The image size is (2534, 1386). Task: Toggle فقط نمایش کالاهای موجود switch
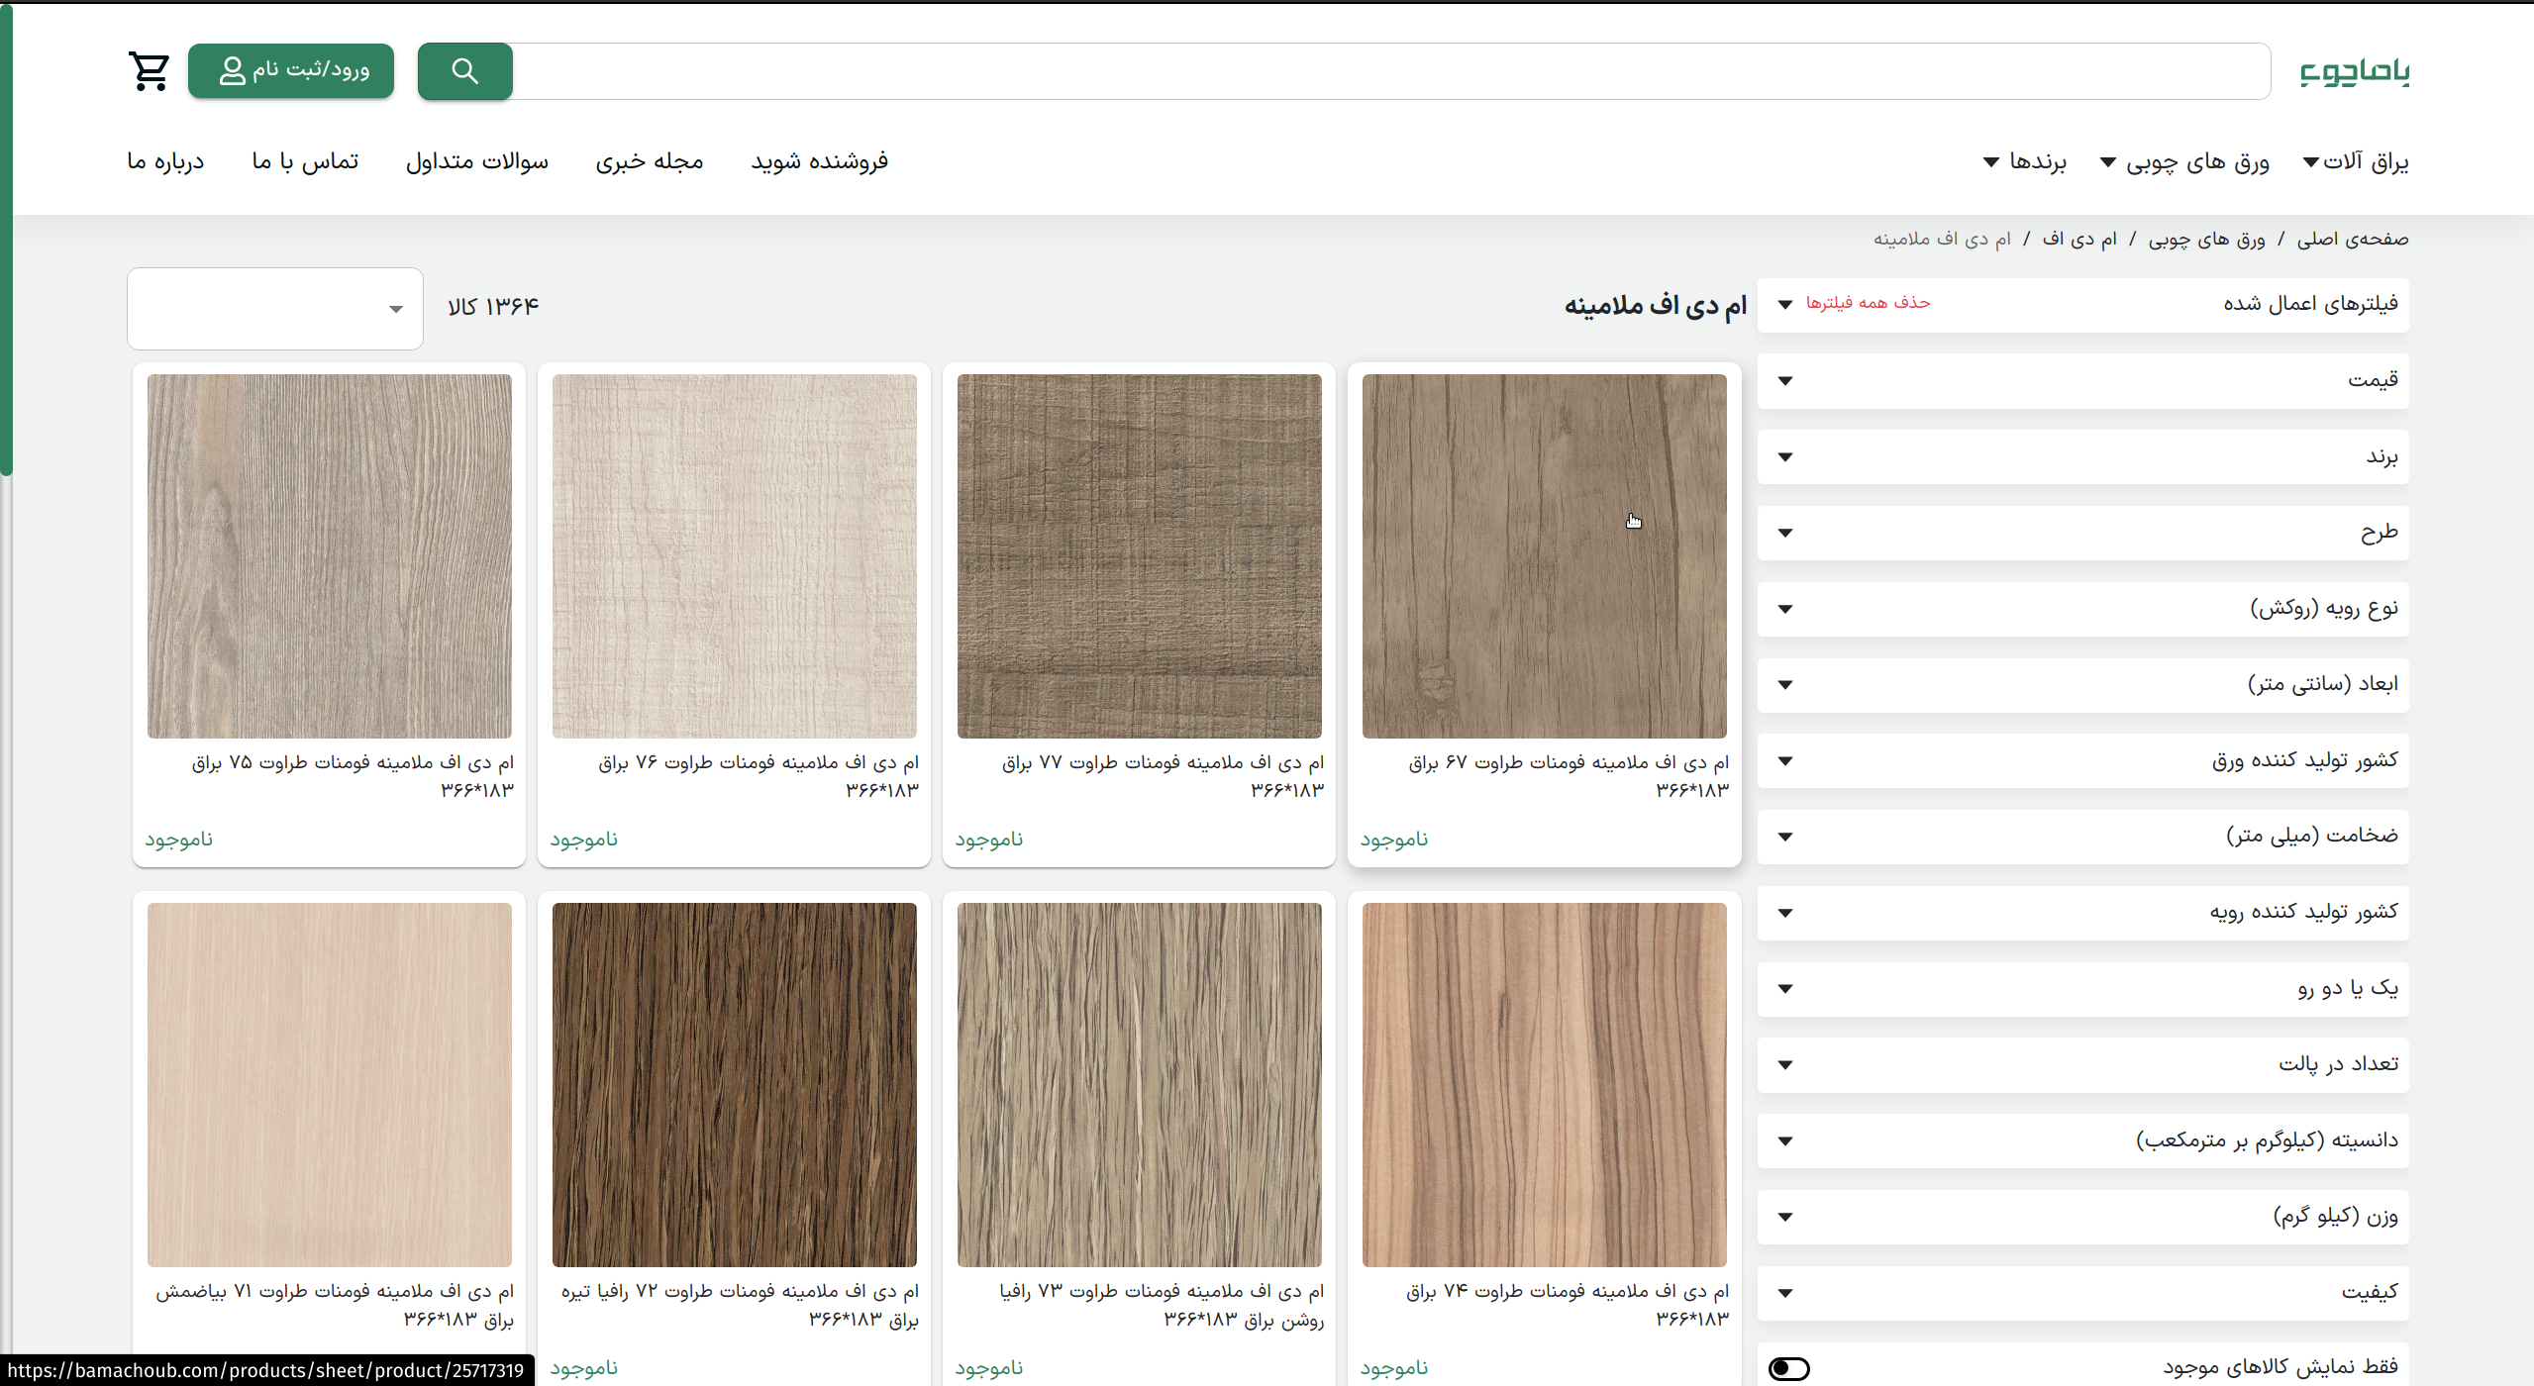pos(1789,1368)
